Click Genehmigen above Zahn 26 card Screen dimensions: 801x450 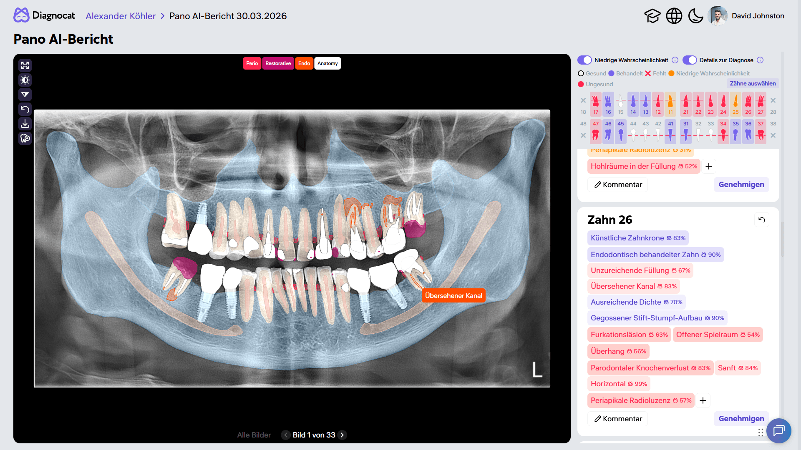[x=741, y=185]
